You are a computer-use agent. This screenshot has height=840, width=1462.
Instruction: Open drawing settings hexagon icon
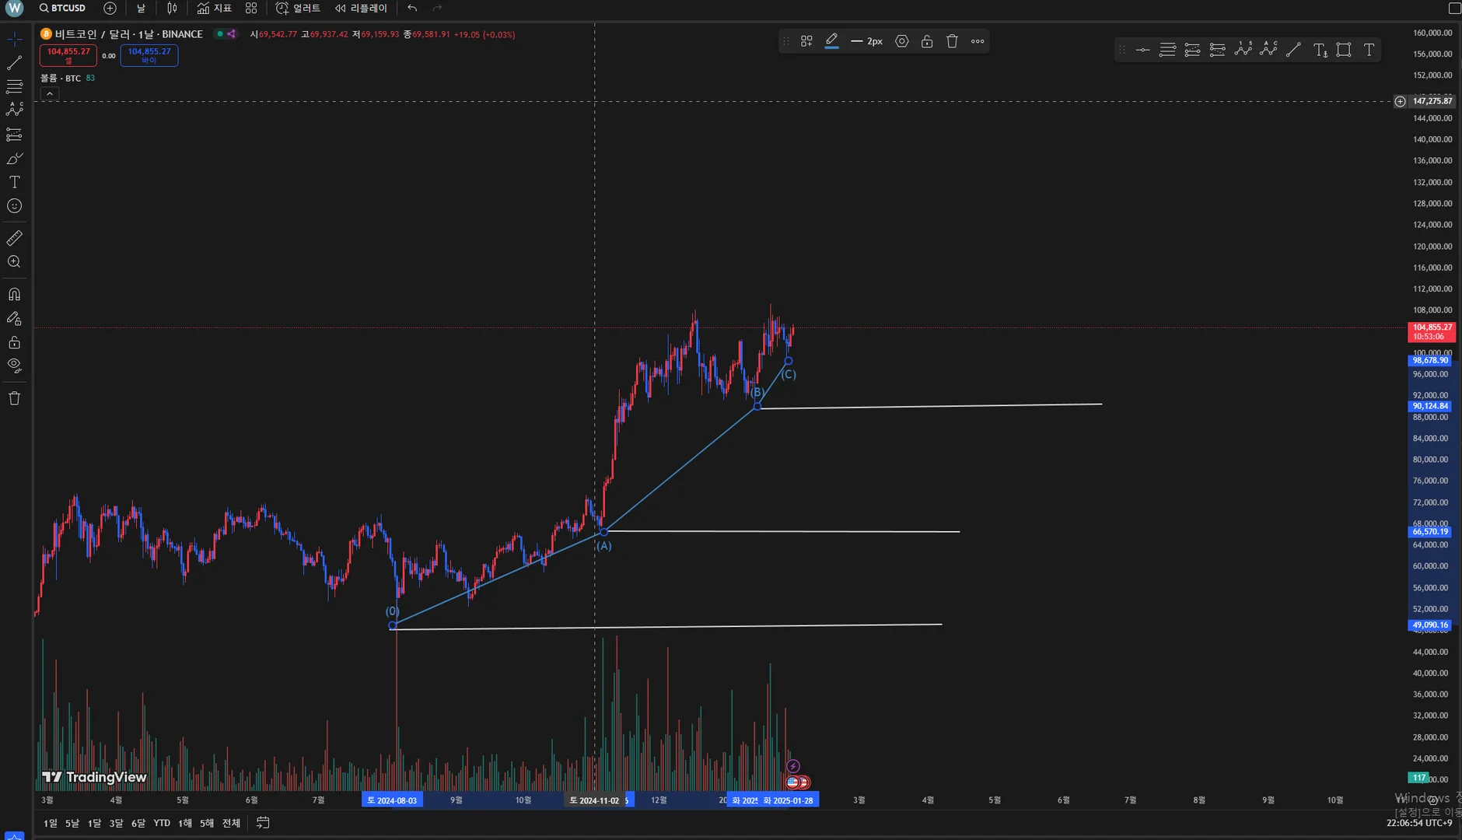[902, 41]
